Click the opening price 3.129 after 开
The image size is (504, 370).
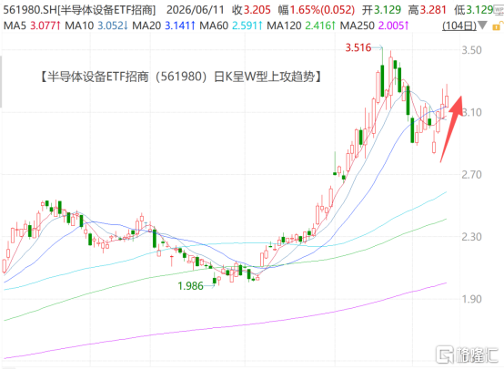click(x=388, y=10)
